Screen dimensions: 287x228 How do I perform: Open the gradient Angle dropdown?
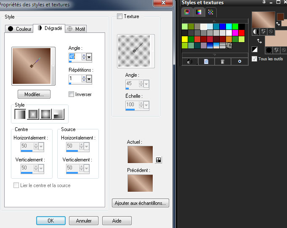pos(89,56)
